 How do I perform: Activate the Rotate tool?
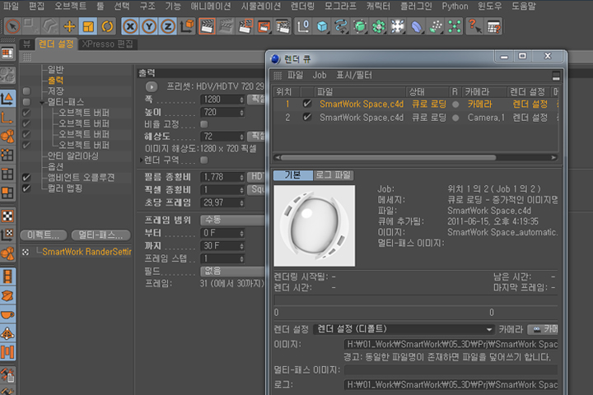[107, 26]
